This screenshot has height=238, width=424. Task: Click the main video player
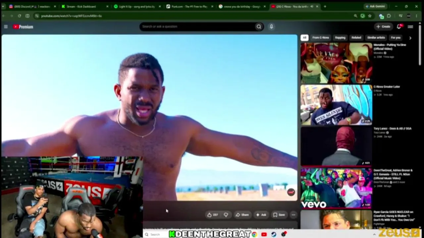pos(149,118)
